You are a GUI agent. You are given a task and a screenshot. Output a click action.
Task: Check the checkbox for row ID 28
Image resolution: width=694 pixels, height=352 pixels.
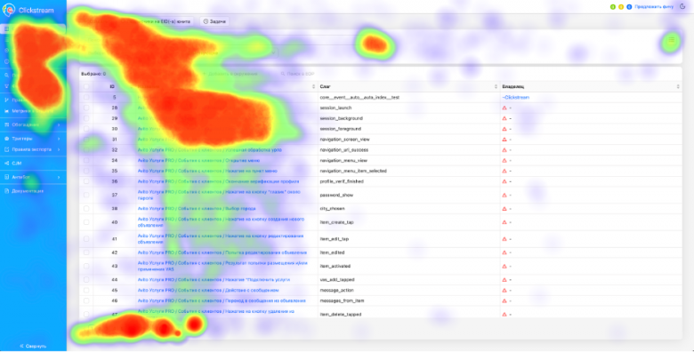click(86, 108)
